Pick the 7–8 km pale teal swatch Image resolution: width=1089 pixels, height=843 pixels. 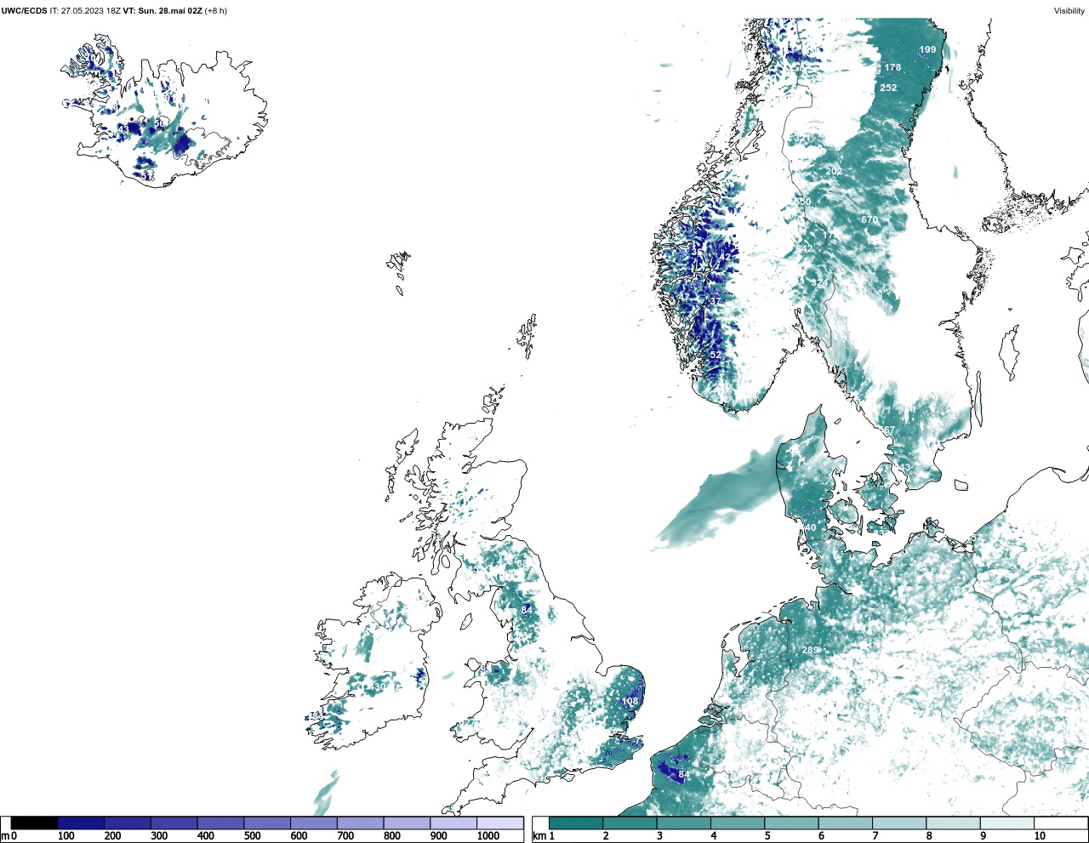899,823
